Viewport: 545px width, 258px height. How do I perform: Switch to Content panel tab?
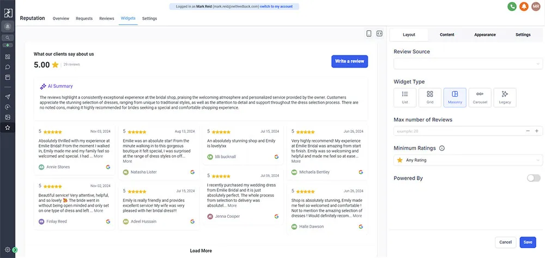tap(447, 35)
